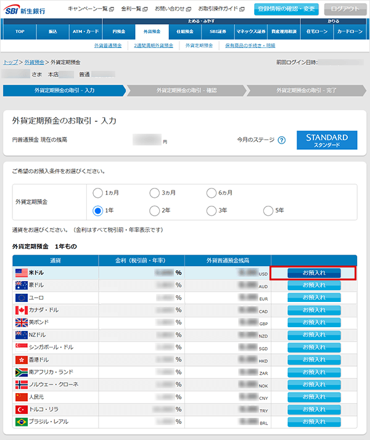The width and height of the screenshot is (370, 440).
Task: Click the Turkish flag icon for リラ
Action: 22,410
